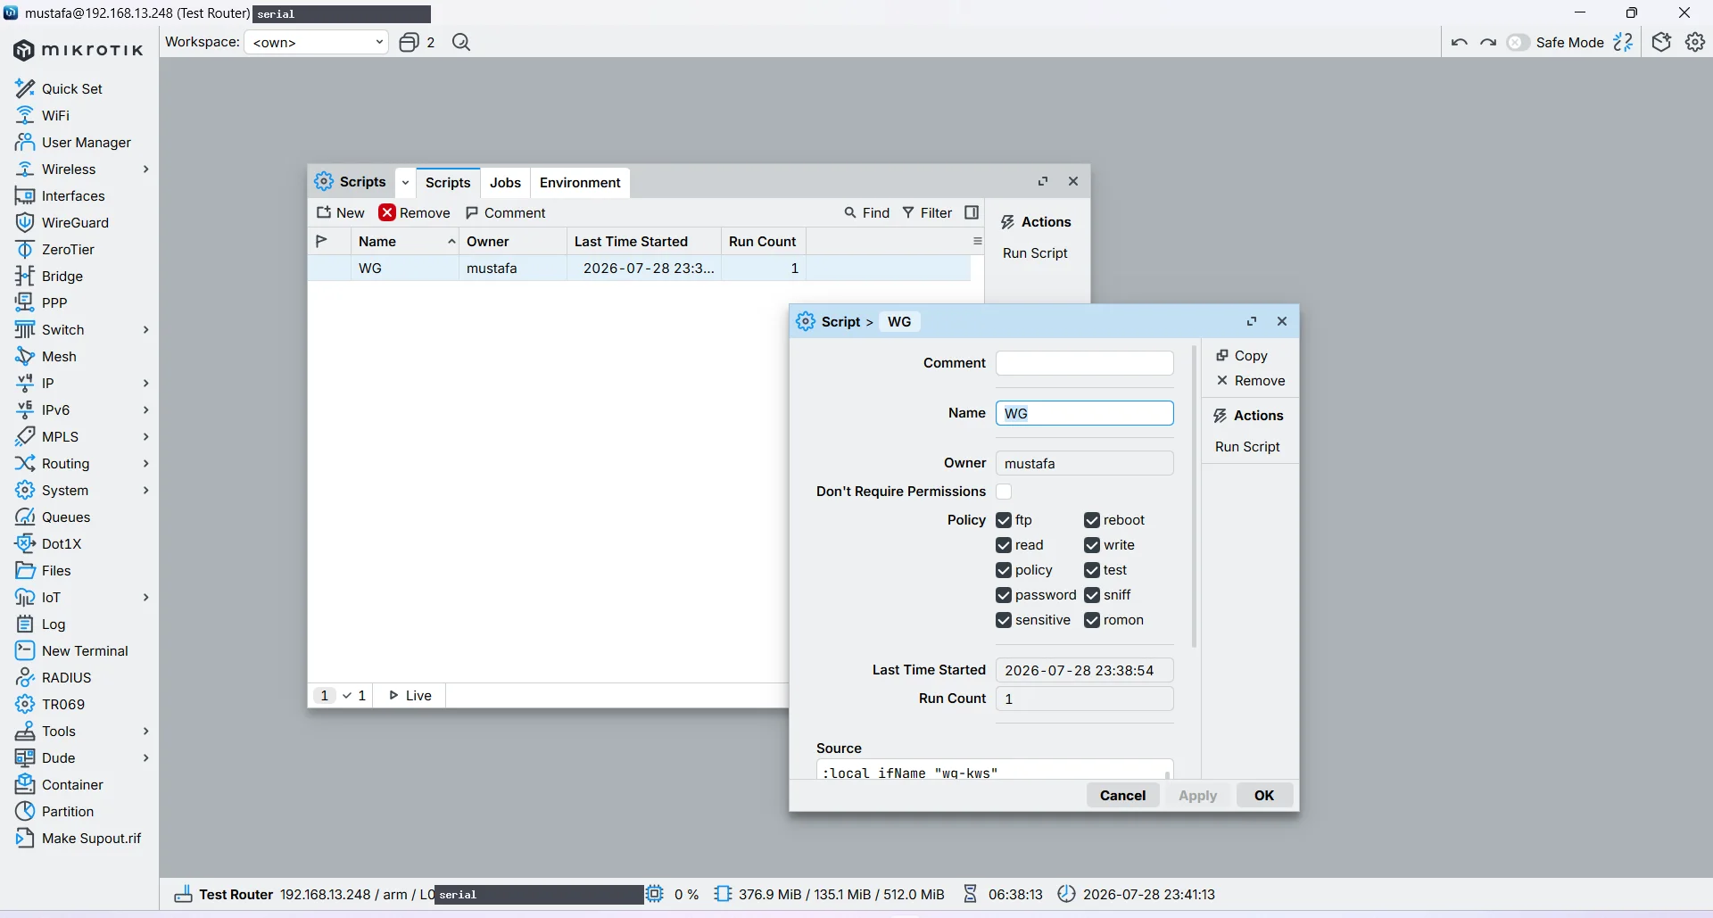Click Remove in the Scripts list toolbar
This screenshot has width=1713, height=918.
[415, 212]
